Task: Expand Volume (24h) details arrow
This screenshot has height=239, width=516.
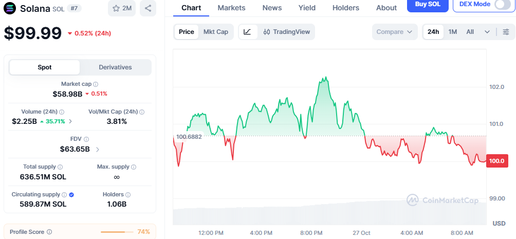Action: click(70, 121)
